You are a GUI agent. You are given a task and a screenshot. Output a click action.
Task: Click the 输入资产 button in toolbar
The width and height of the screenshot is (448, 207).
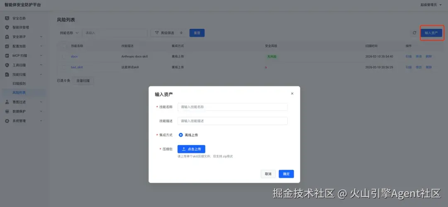coord(431,33)
